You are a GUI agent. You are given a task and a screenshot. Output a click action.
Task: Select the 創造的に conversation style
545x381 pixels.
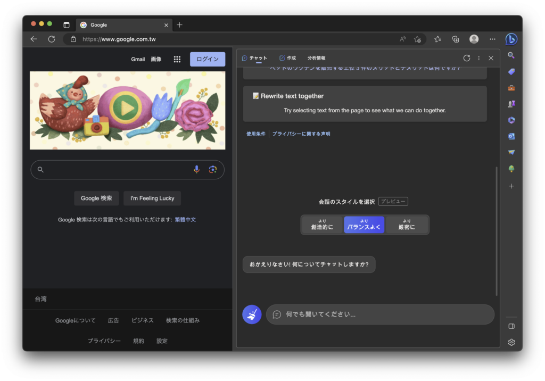(x=322, y=225)
